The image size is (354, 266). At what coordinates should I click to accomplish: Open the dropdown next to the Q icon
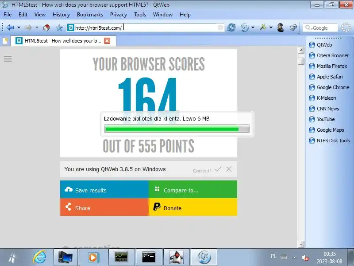coord(253,27)
